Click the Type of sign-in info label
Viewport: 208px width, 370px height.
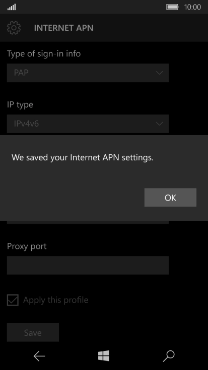(44, 54)
